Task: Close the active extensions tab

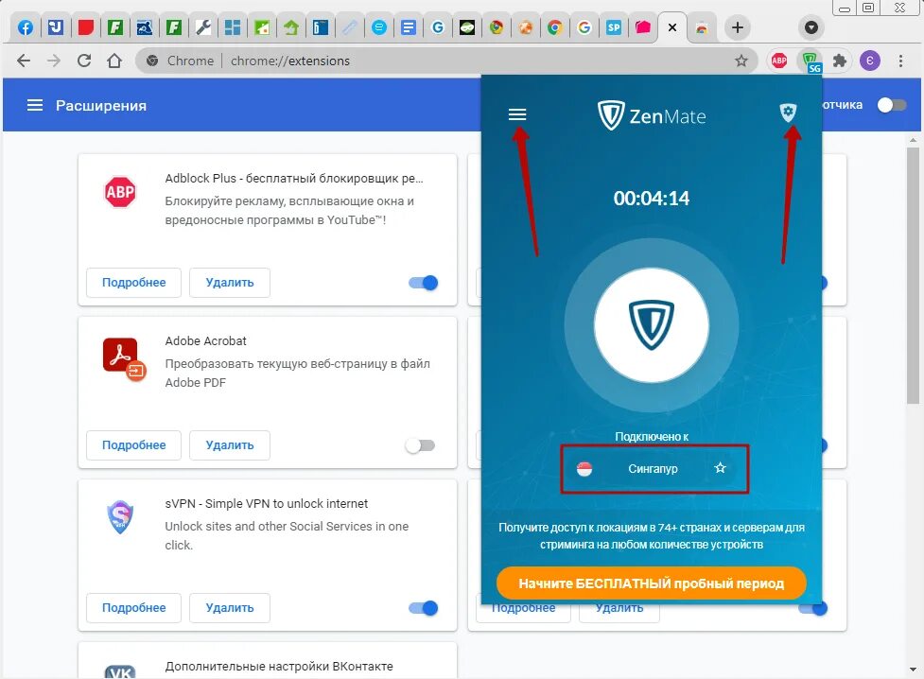Action: click(672, 27)
